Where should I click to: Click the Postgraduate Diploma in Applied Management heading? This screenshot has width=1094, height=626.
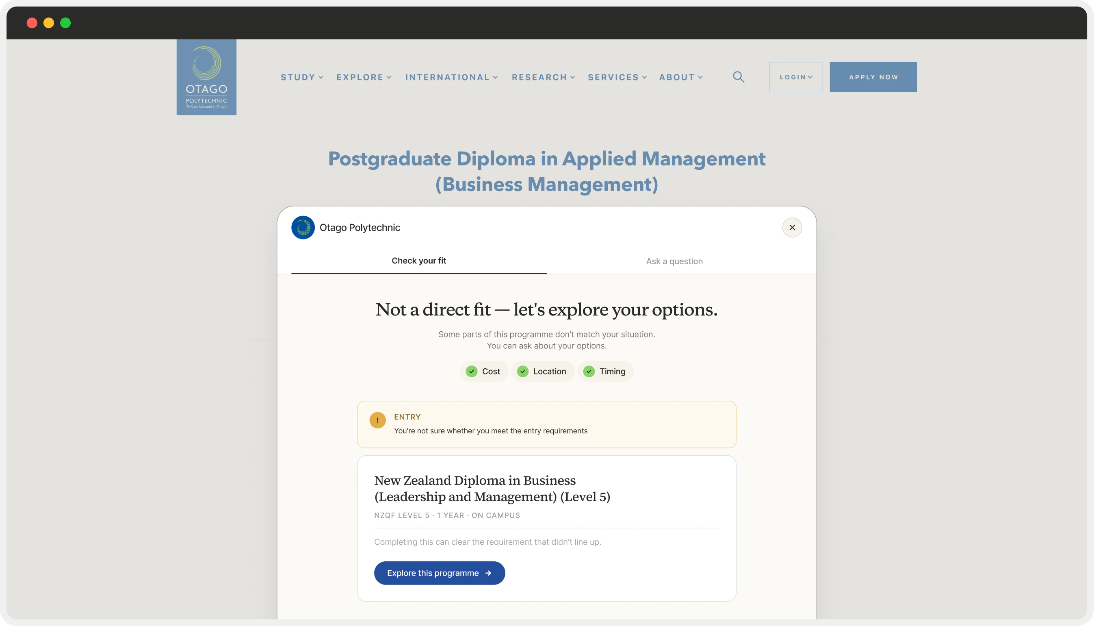point(546,171)
